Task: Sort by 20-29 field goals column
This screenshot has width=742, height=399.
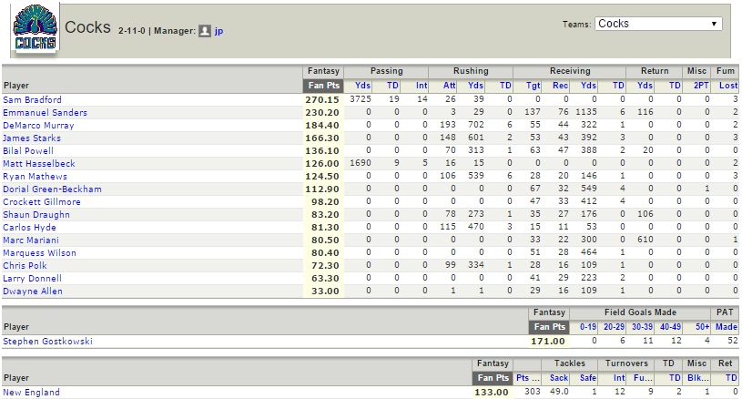Action: (x=614, y=327)
